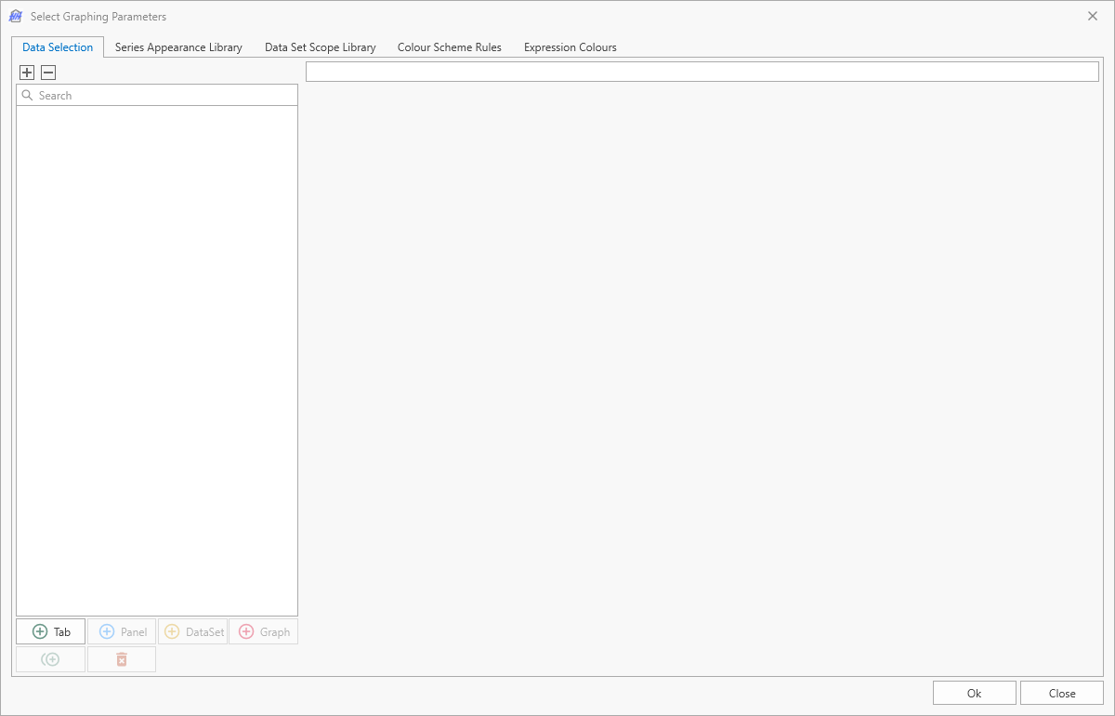
Task: Click the wide text field at top right
Action: coord(702,72)
